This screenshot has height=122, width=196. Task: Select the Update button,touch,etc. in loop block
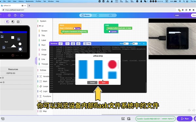pos(119,28)
